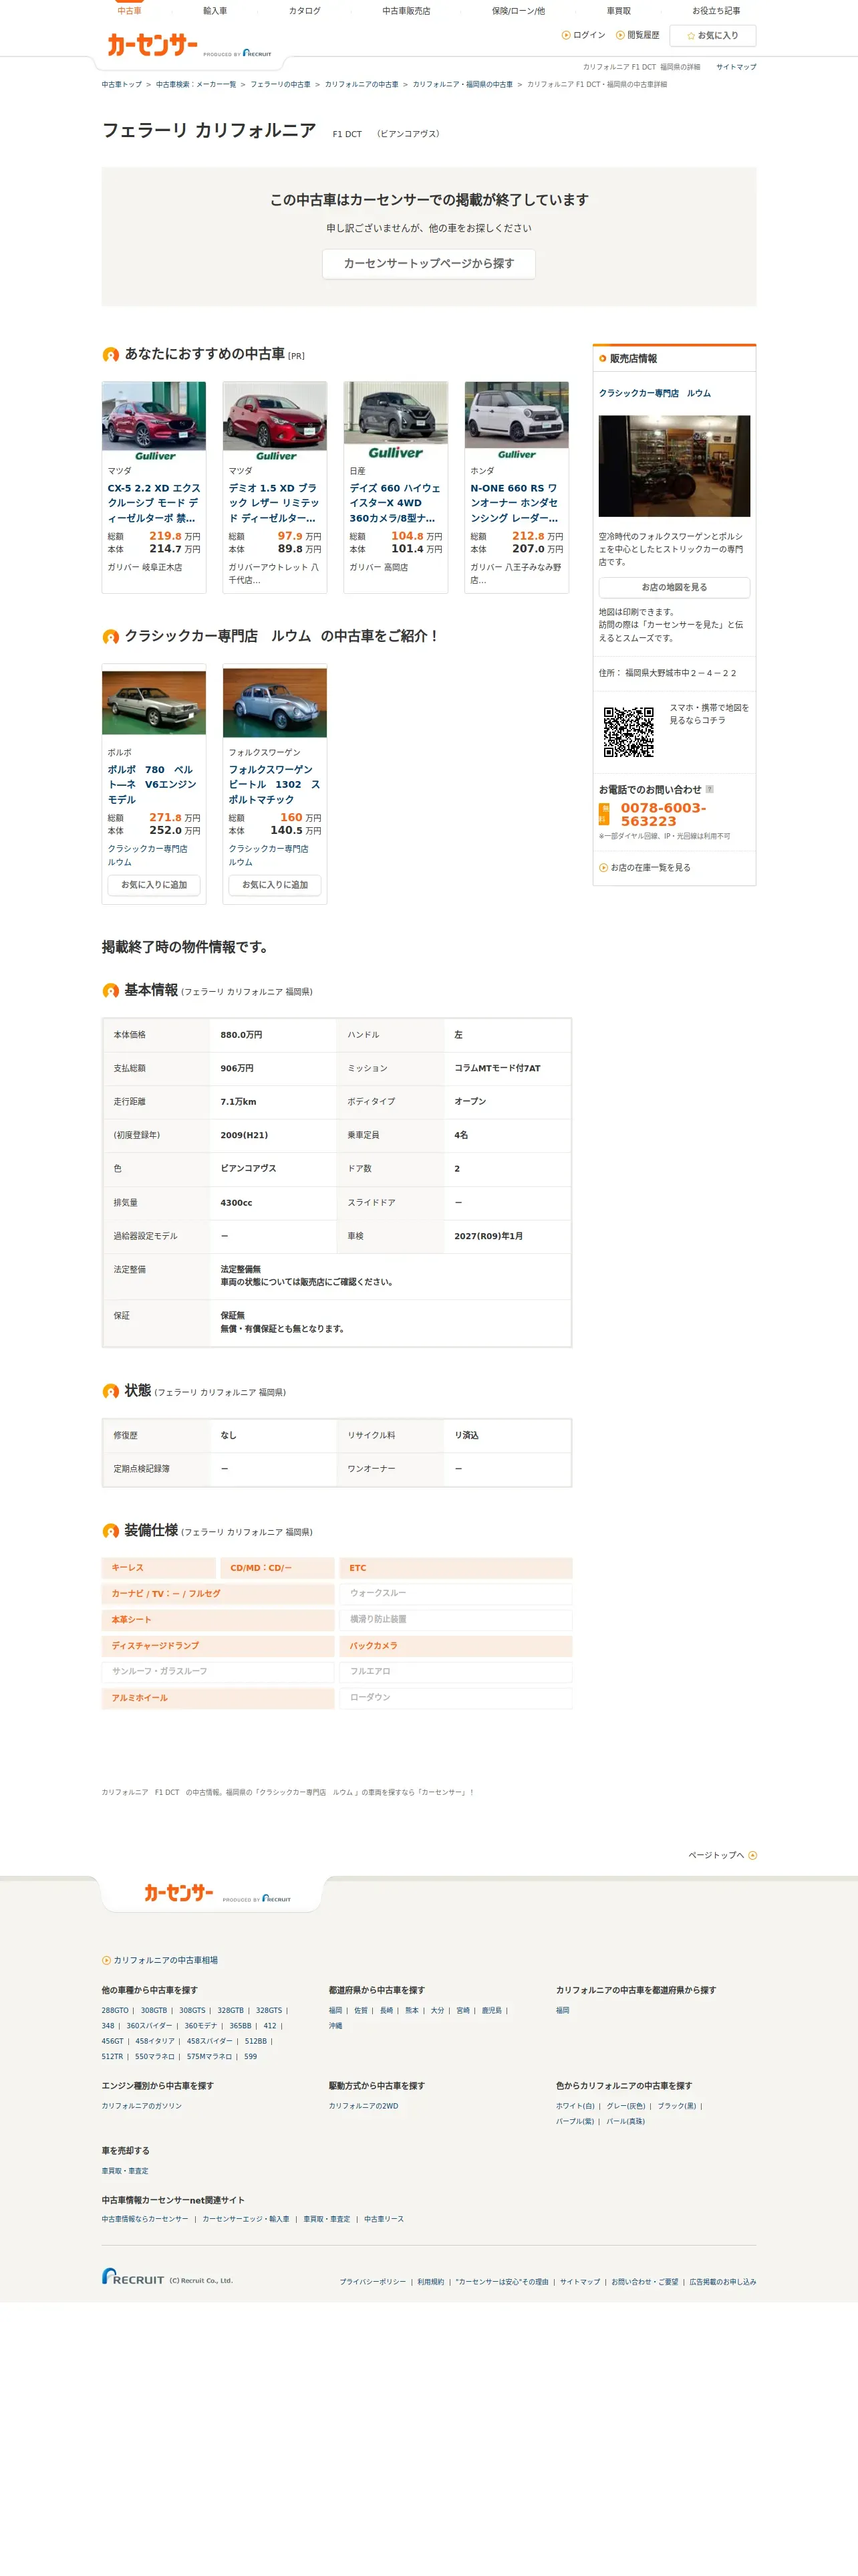The height and width of the screenshot is (2576, 858).
Task: Open the ボルボ 780 car photo
Action: pos(154,703)
